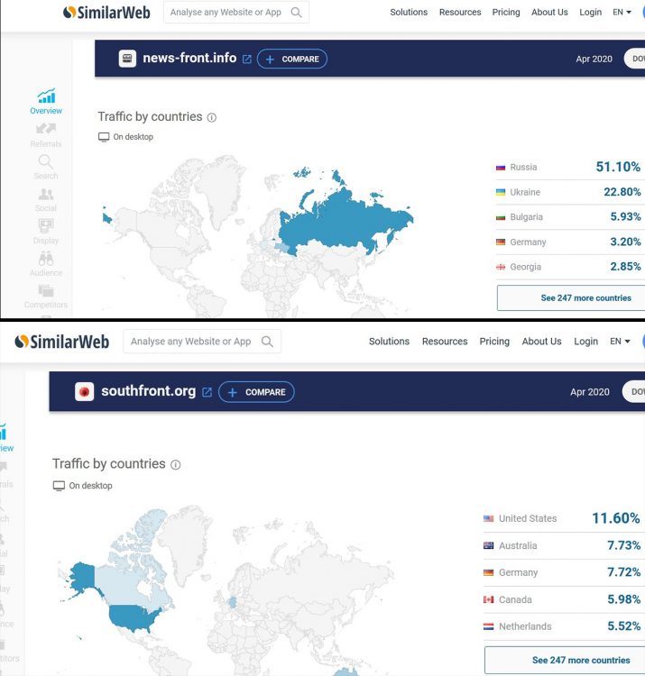Open southfront.org external link icon
This screenshot has width=645, height=676.
tap(207, 392)
